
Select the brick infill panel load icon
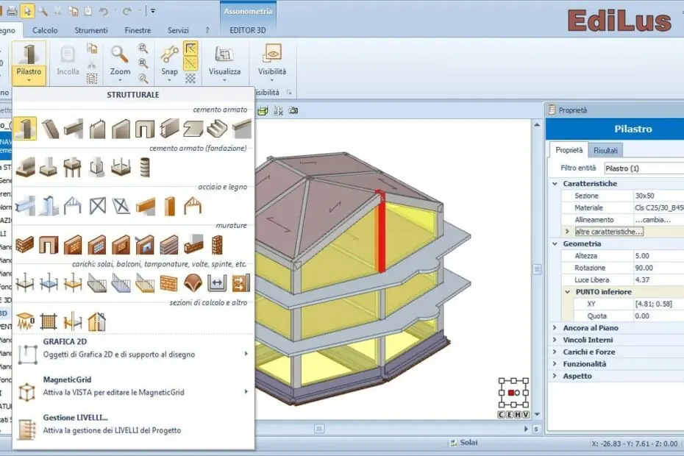[x=169, y=282]
